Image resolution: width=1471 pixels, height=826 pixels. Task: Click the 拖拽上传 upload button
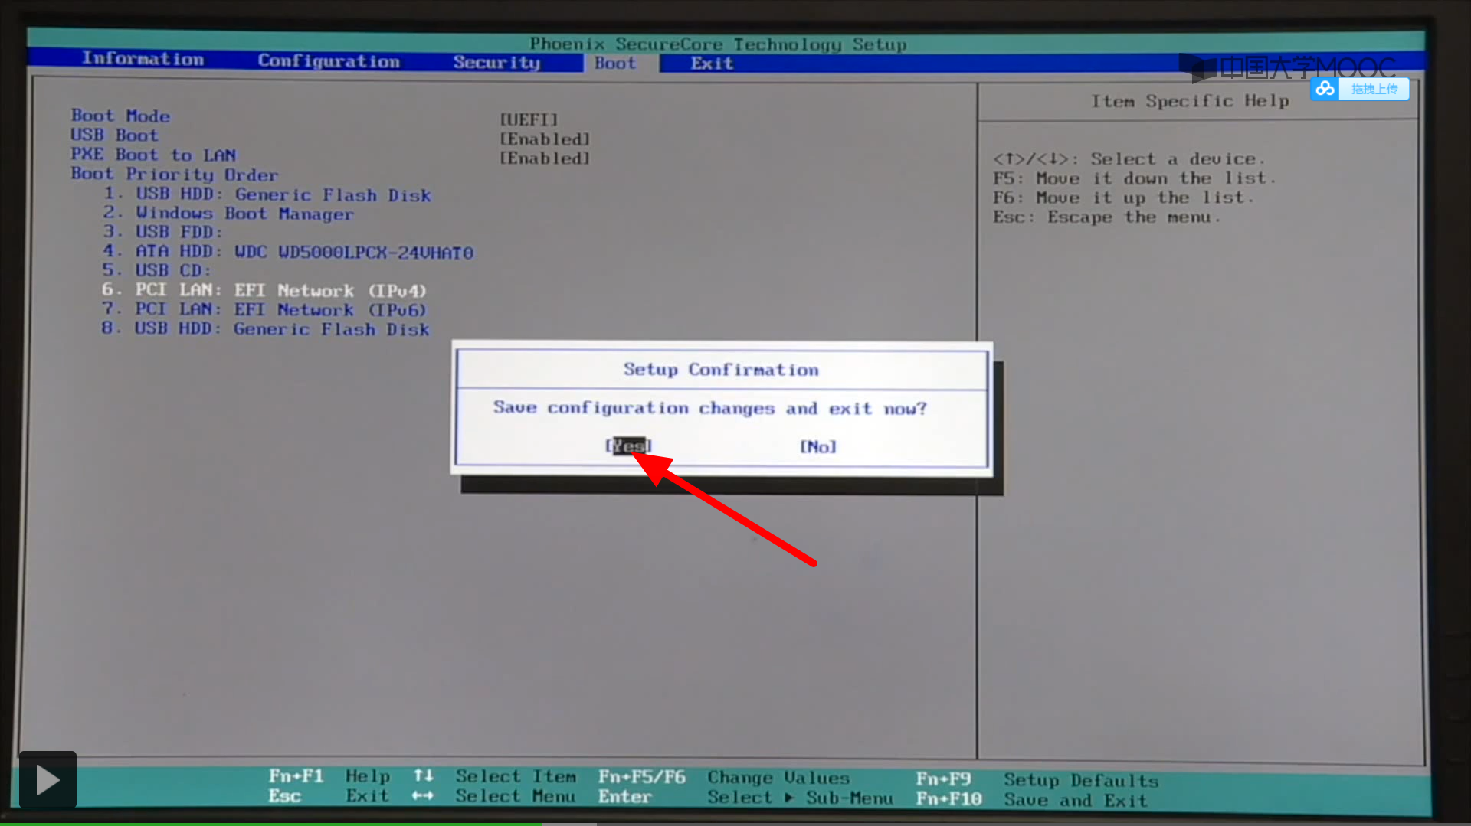pos(1374,89)
